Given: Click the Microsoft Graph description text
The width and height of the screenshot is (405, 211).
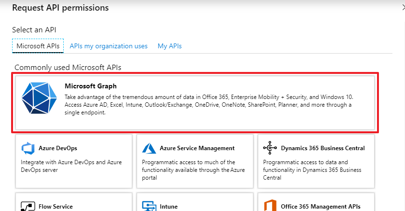Looking at the screenshot, I should (x=209, y=105).
